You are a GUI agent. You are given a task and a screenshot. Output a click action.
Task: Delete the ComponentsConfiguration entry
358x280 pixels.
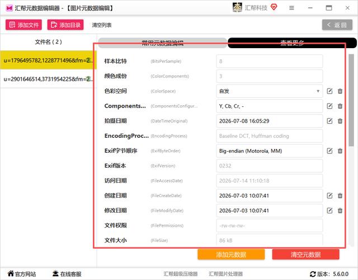pos(340,106)
